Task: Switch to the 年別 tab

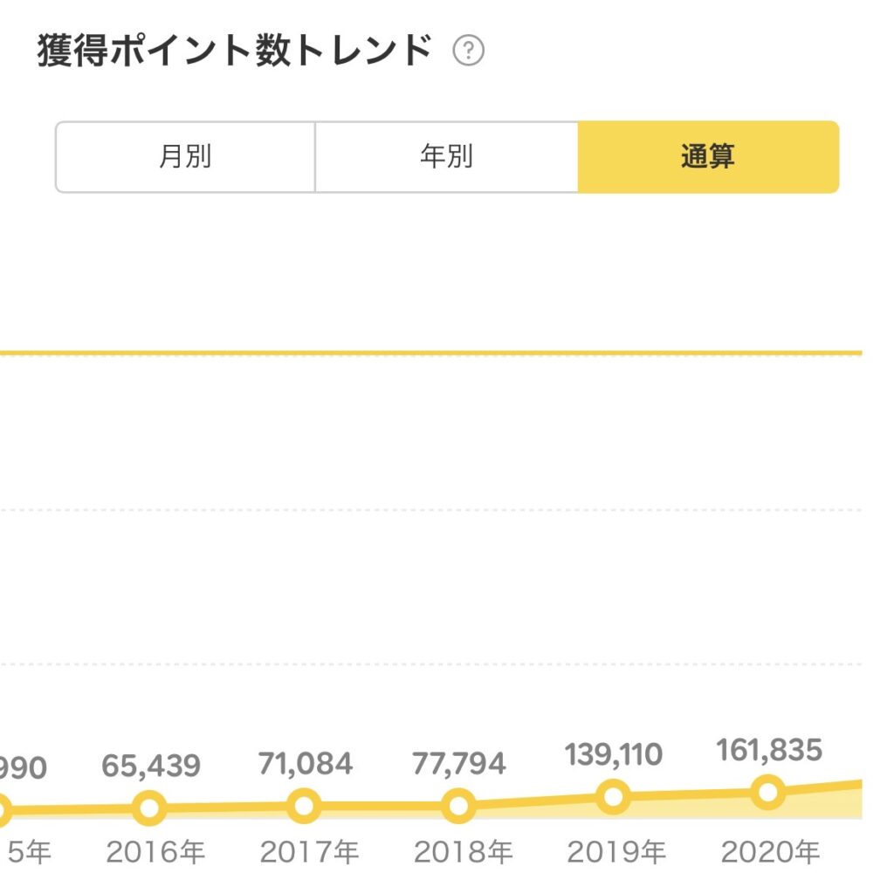Action: pos(446,157)
